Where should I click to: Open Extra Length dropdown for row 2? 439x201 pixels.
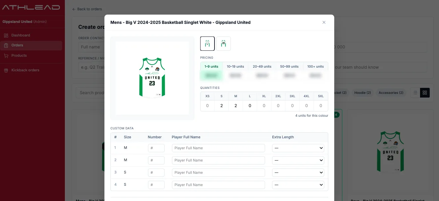click(298, 160)
